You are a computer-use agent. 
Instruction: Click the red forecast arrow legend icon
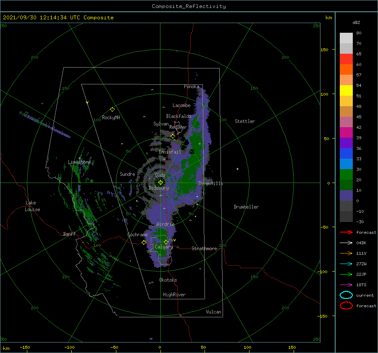point(346,232)
